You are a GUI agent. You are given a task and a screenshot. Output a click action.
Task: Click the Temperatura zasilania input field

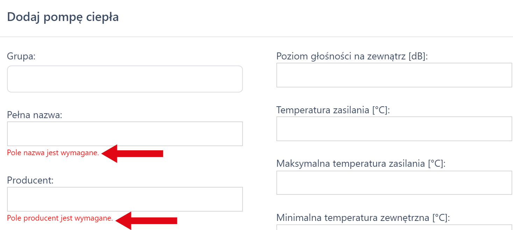(394, 129)
